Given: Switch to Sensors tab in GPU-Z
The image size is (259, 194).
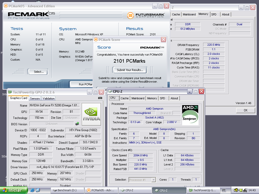Looking at the screenshot, I should tap(35, 98).
